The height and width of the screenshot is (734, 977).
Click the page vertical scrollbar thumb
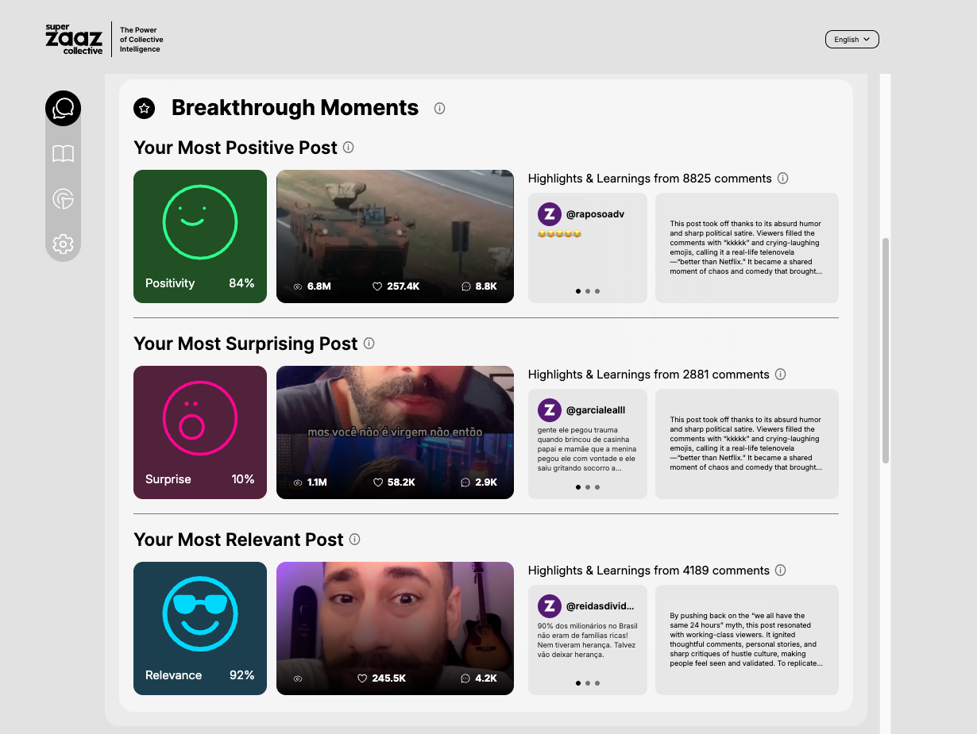click(886, 349)
